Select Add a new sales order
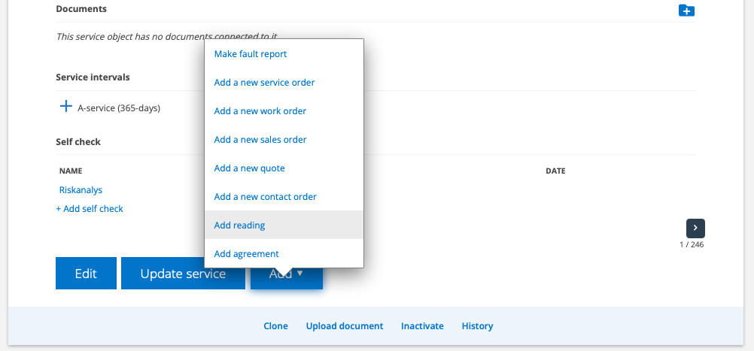Viewport: 754px width, 351px height. 260,140
